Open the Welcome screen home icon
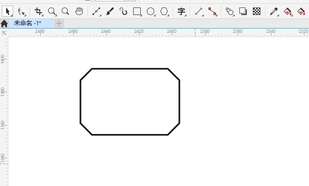309x186 pixels. (x=4, y=23)
